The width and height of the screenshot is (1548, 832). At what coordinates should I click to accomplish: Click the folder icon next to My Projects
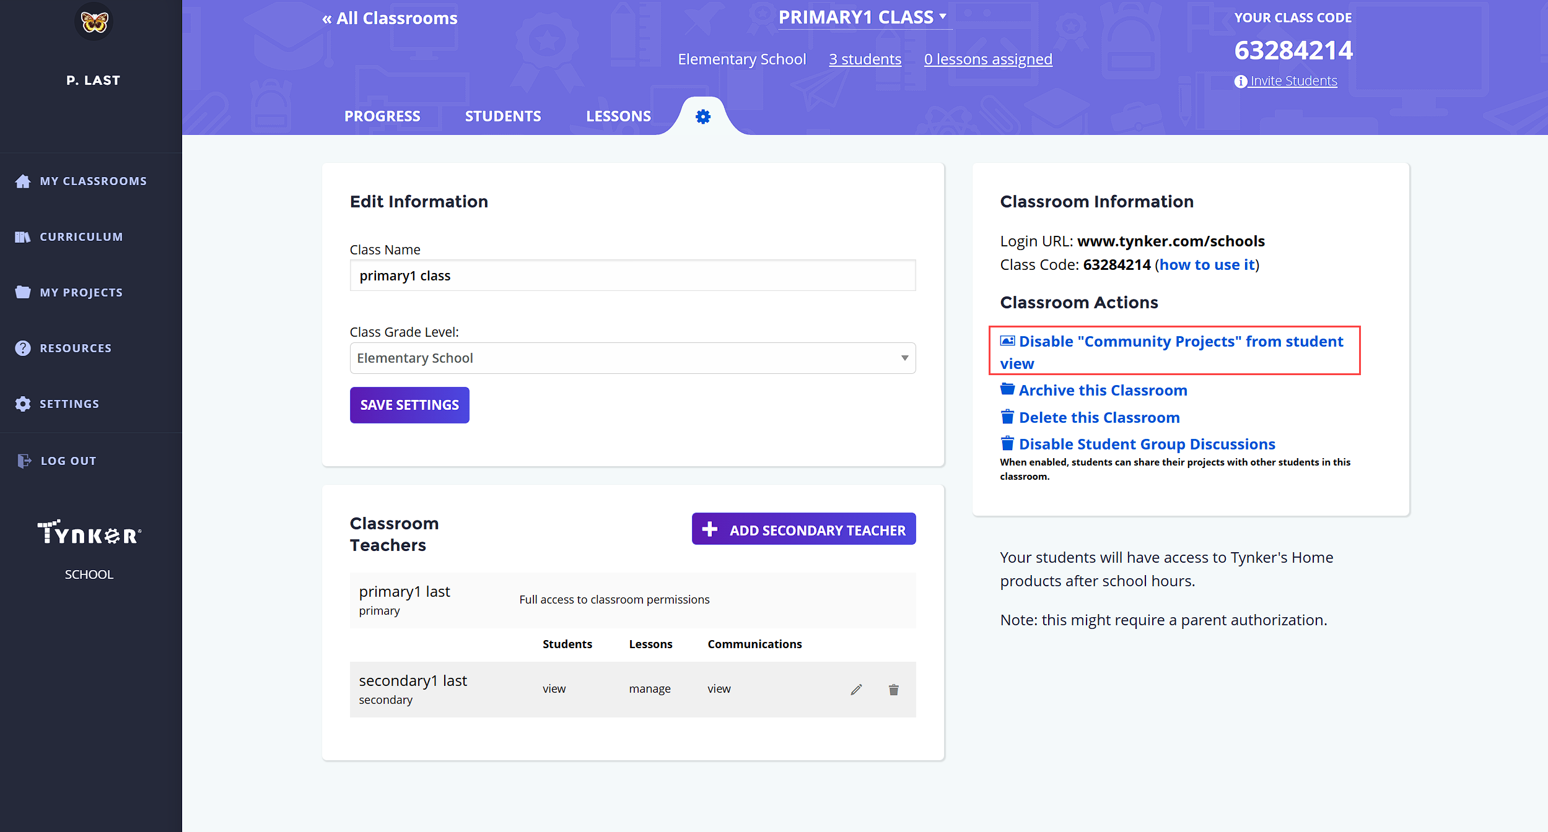(23, 292)
